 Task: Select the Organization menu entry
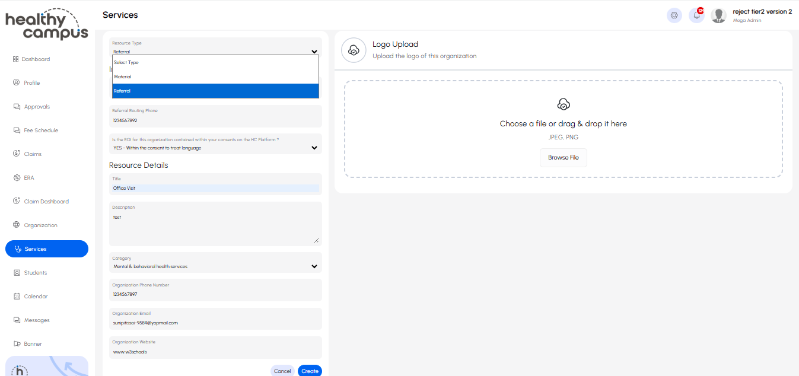(41, 225)
